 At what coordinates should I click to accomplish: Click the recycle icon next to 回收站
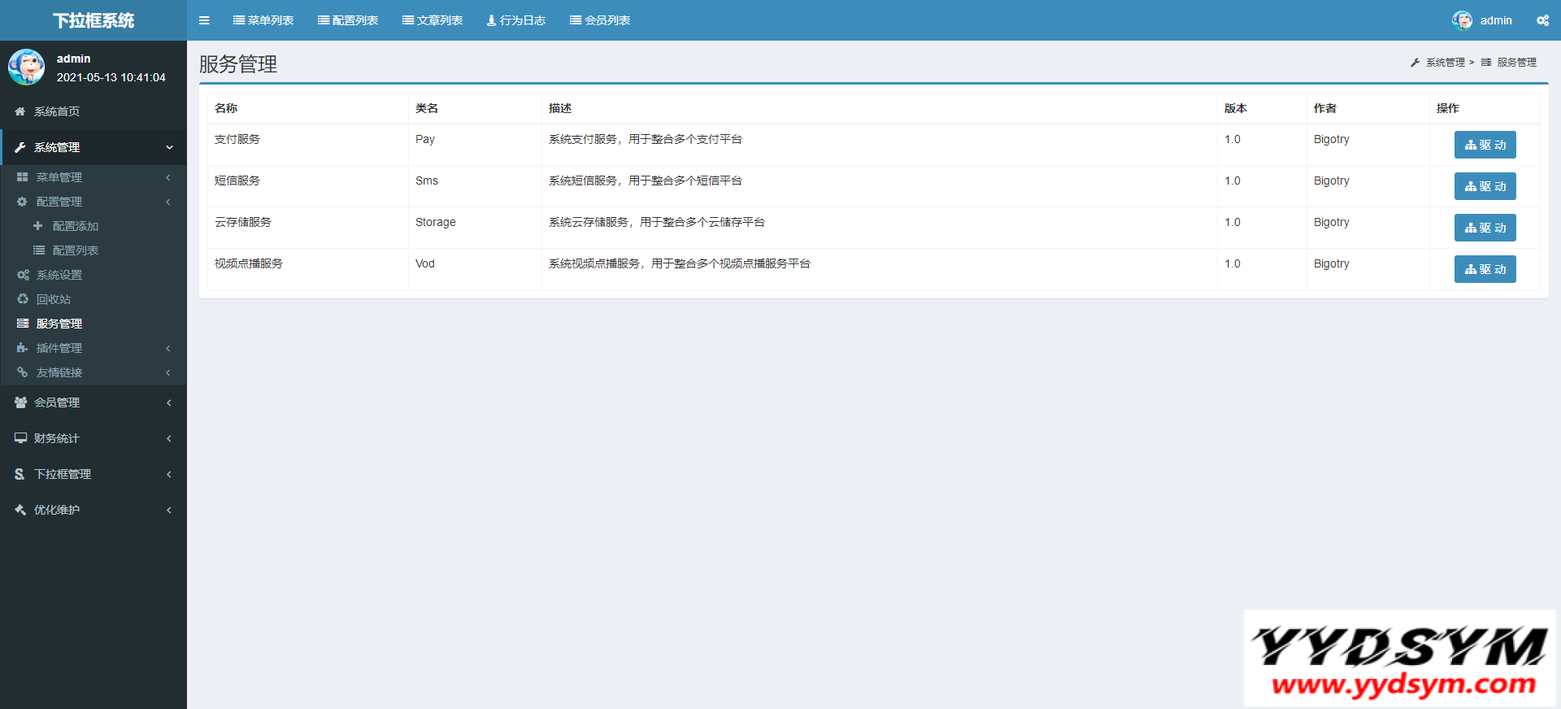pos(23,299)
